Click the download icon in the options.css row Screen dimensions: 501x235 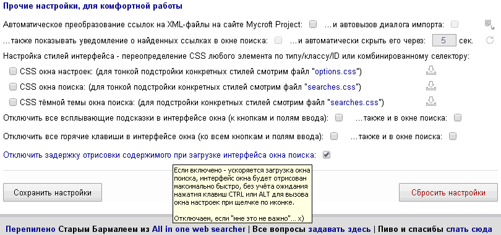click(431, 71)
